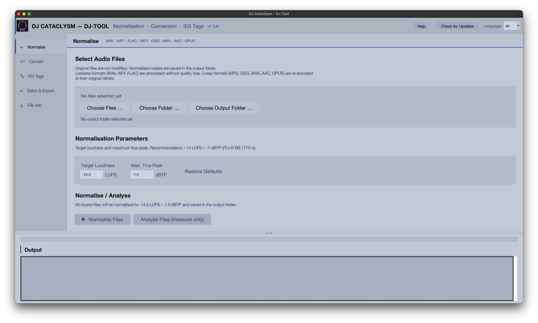The height and width of the screenshot is (323, 538).
Task: Click Check for Updates
Action: pyautogui.click(x=457, y=26)
